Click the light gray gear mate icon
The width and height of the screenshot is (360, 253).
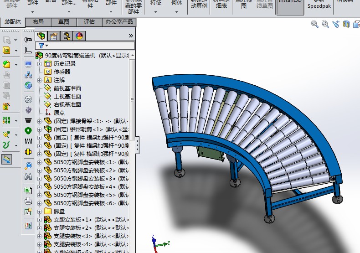(x=28, y=99)
